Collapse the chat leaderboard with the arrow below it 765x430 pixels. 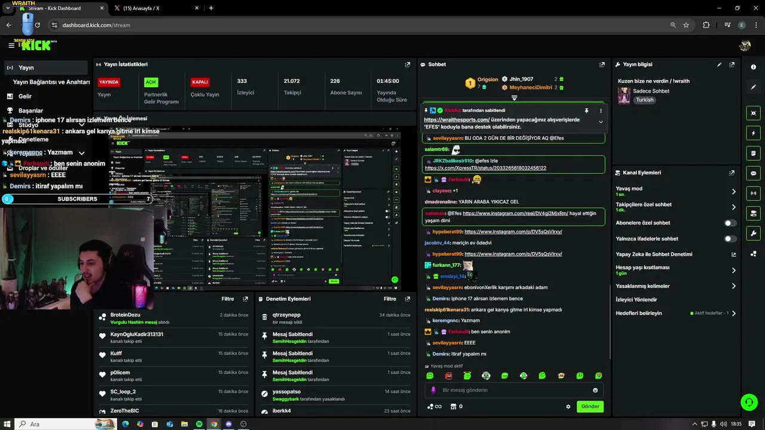tap(514, 97)
